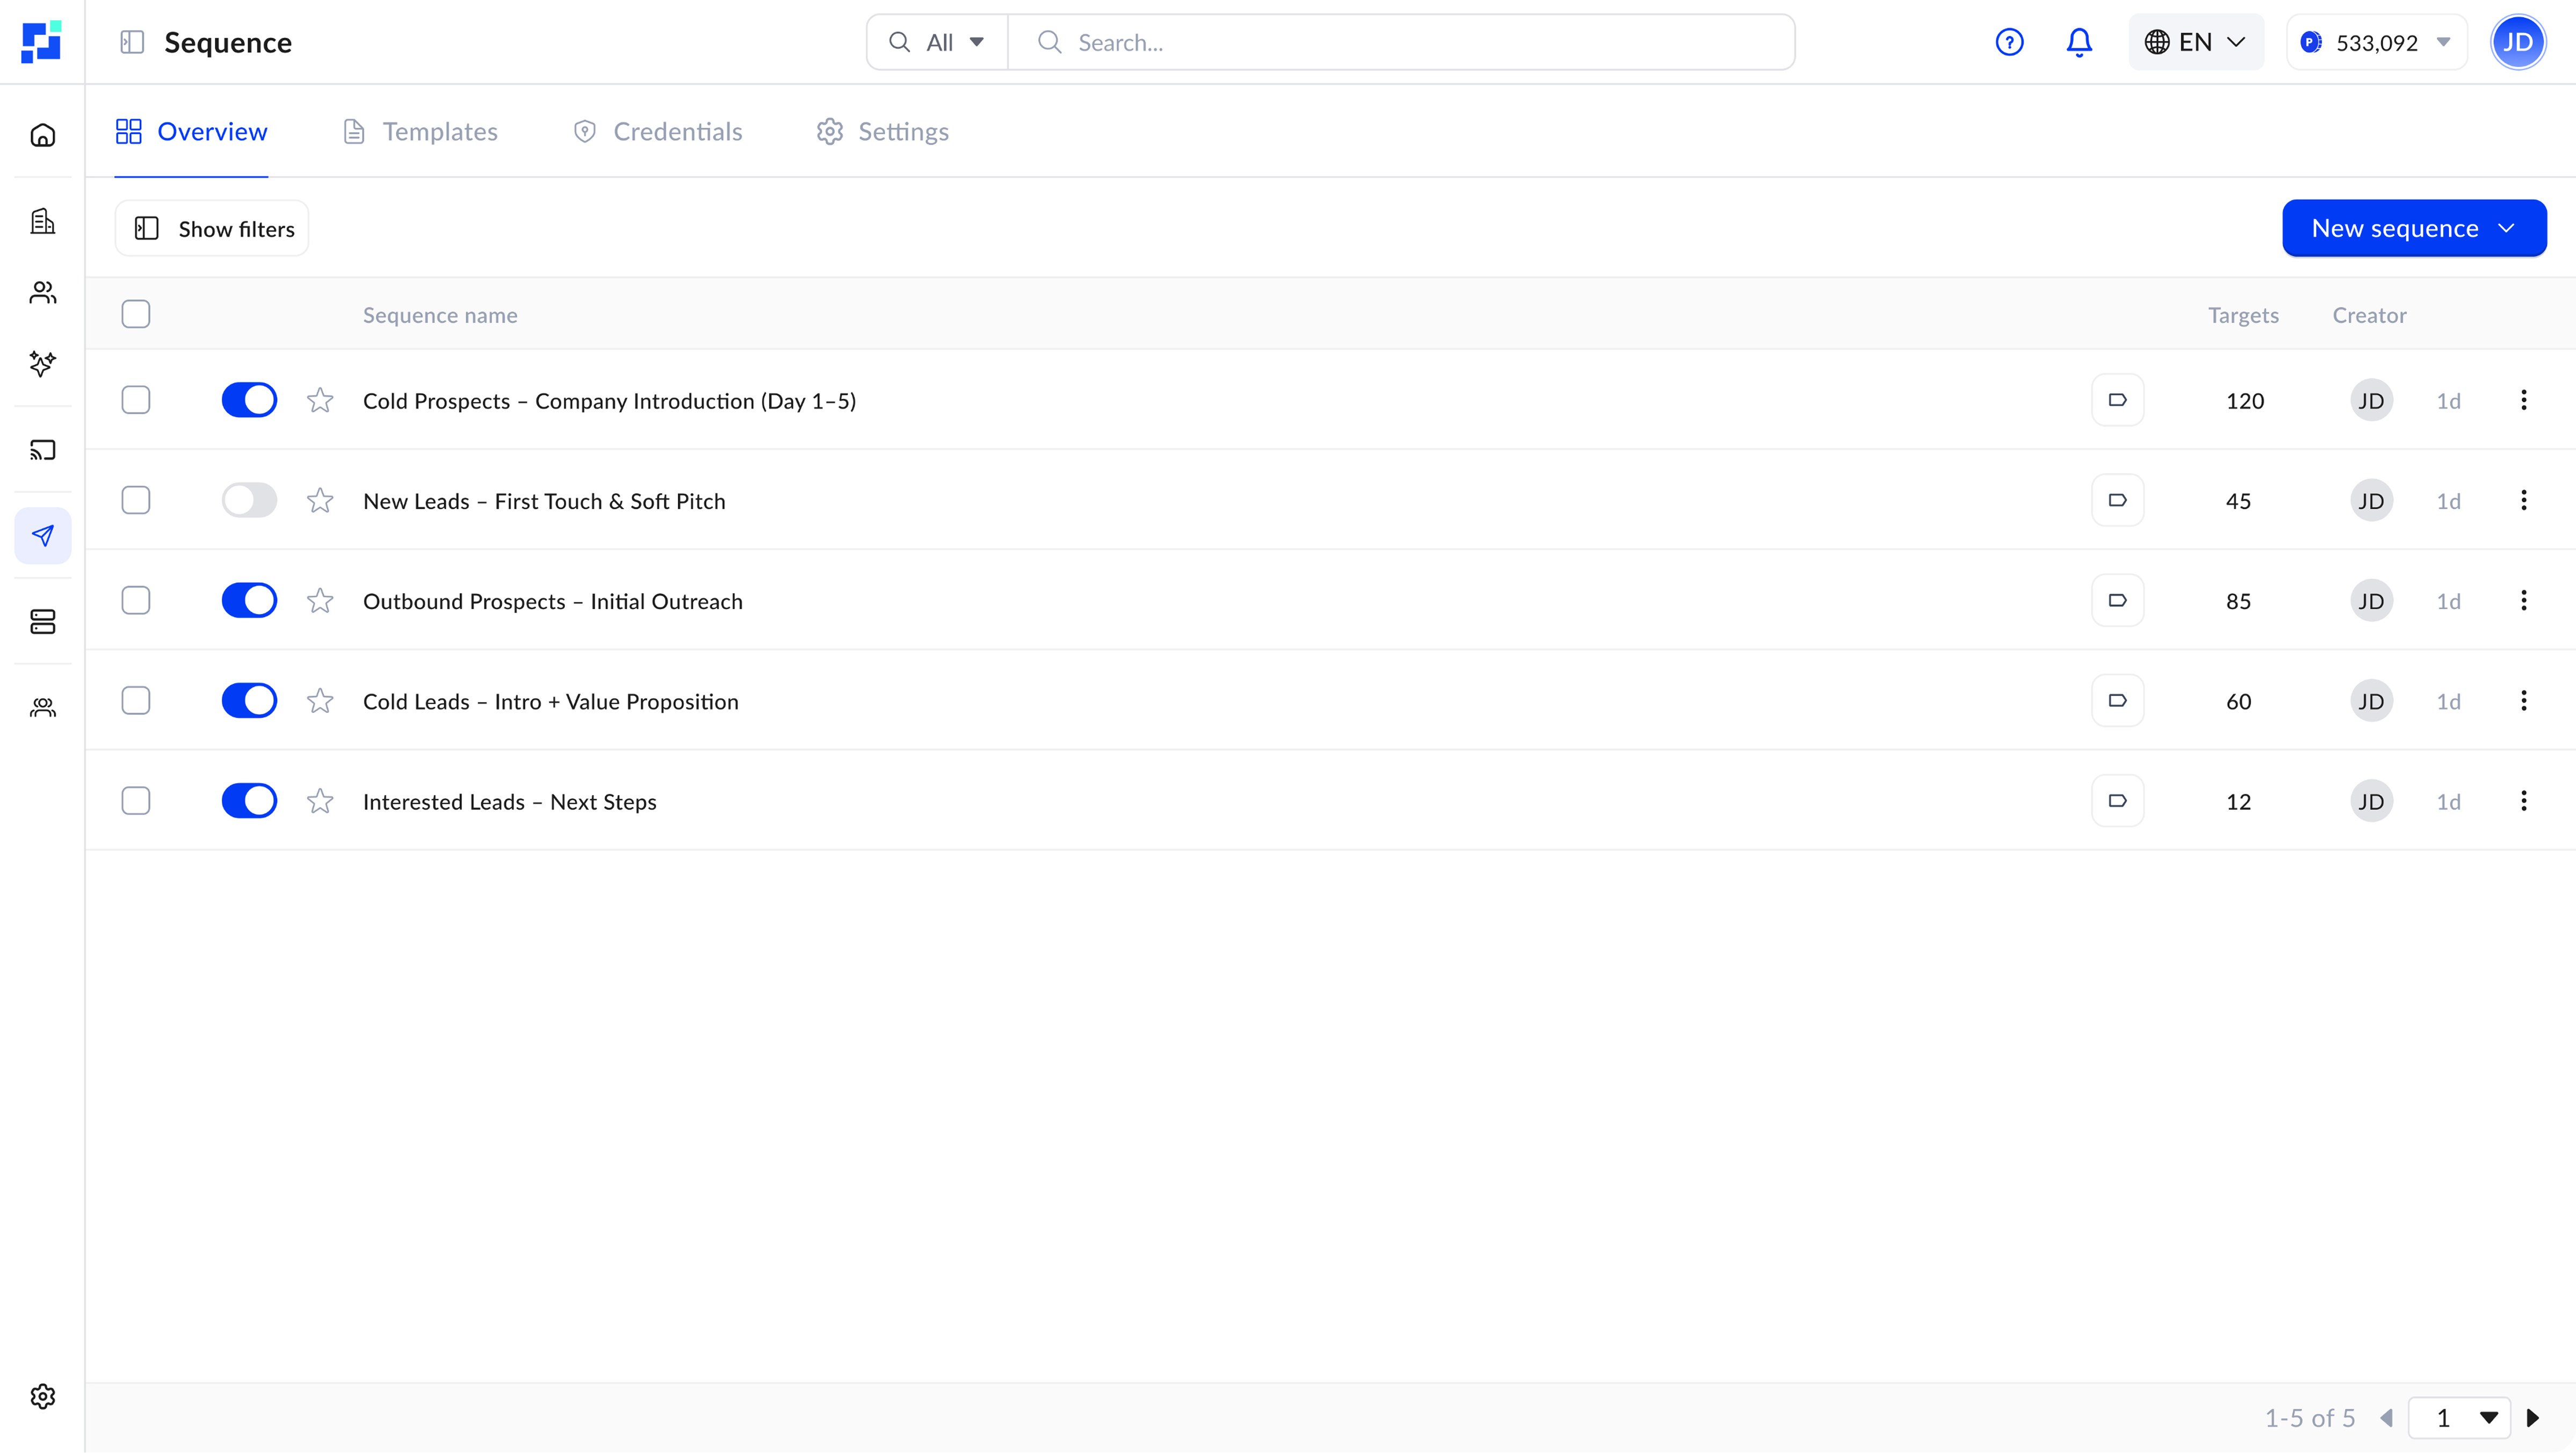Screen dimensions: 2576x1453
Task: Disable the toggle for Cold Prospects sequence
Action: click(x=249, y=400)
